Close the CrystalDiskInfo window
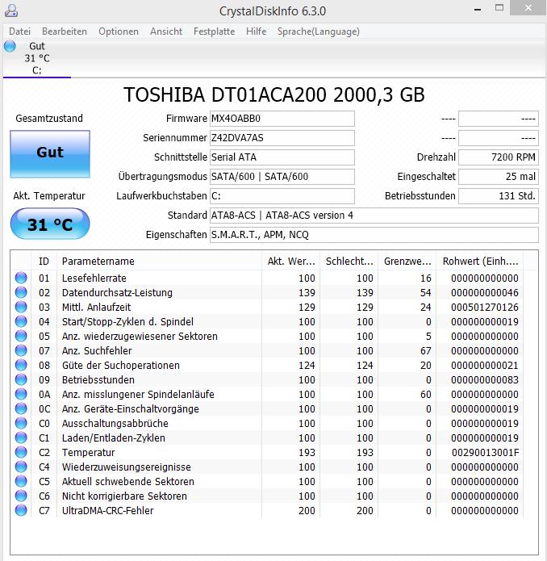The width and height of the screenshot is (547, 561). (x=528, y=8)
